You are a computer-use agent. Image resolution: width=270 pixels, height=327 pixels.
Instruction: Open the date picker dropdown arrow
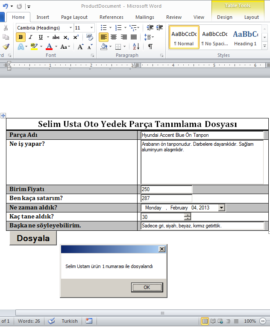tap(221, 208)
